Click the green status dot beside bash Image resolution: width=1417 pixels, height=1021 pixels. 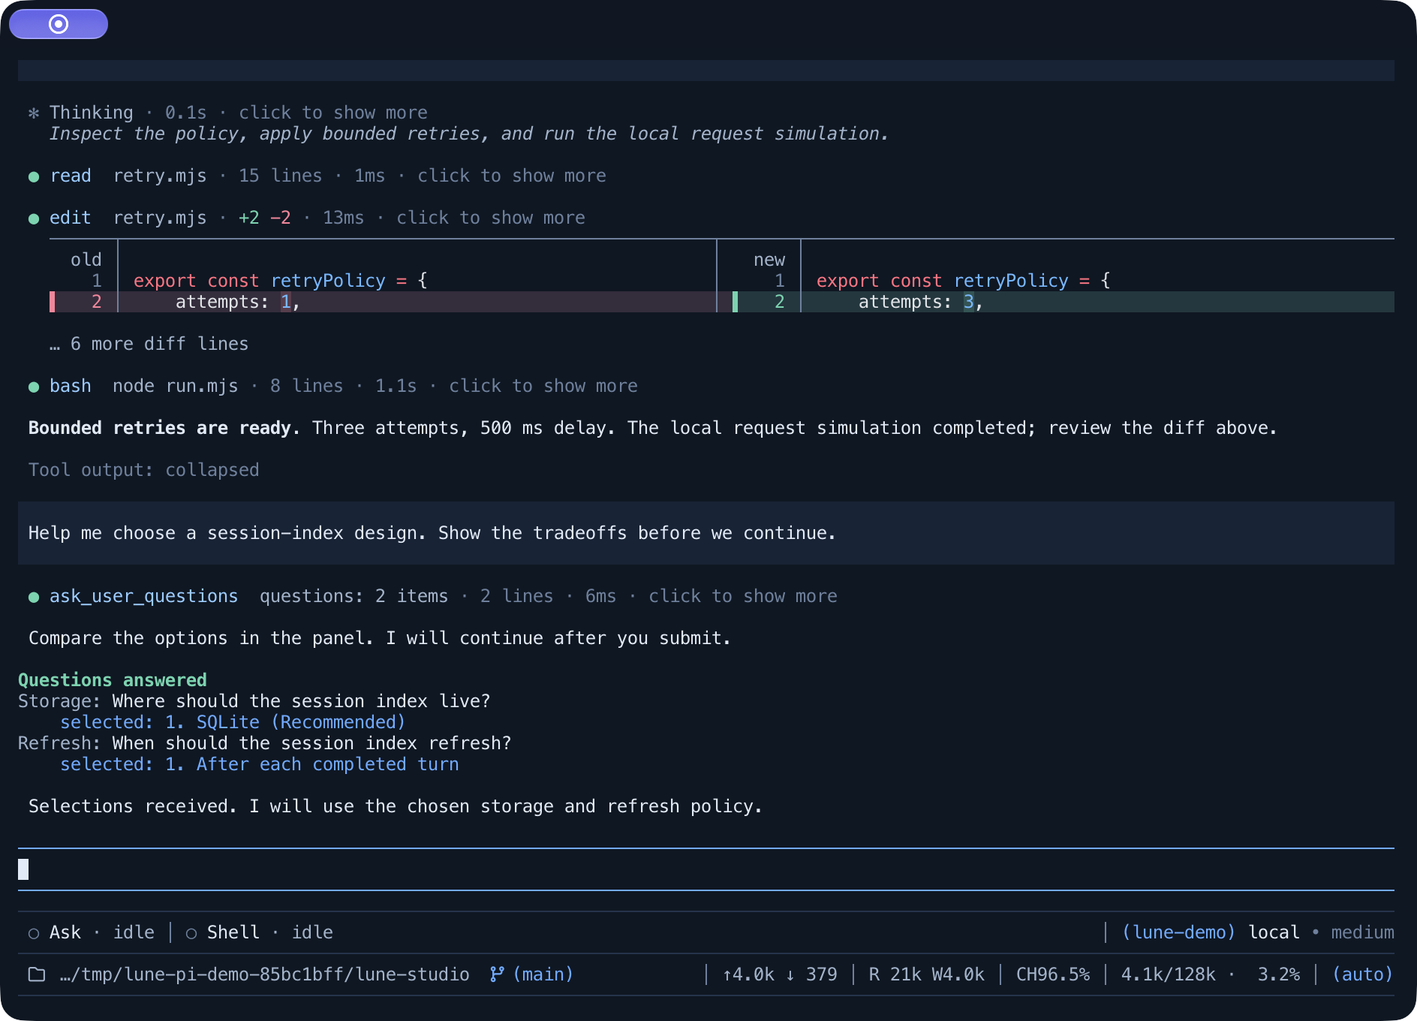point(34,387)
